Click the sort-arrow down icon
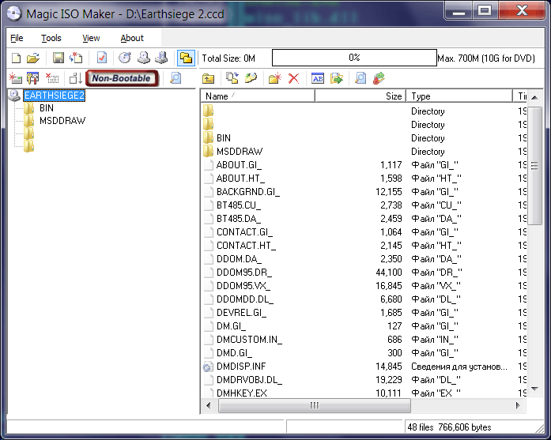 [76, 78]
